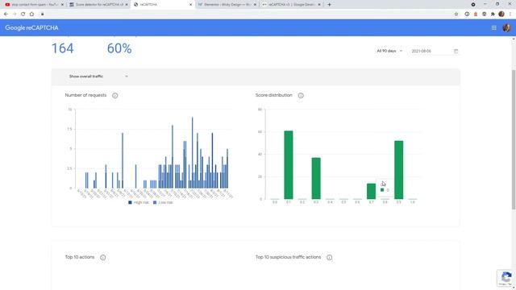Viewport: 516px width, 290px height.
Task: Click the Number of requests chart title
Action: tap(85, 95)
